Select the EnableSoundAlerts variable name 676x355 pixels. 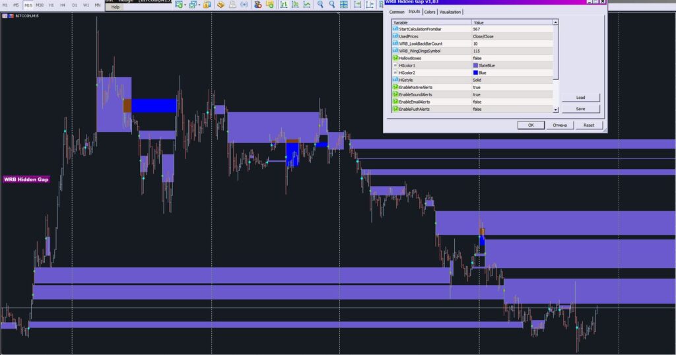pyautogui.click(x=415, y=94)
